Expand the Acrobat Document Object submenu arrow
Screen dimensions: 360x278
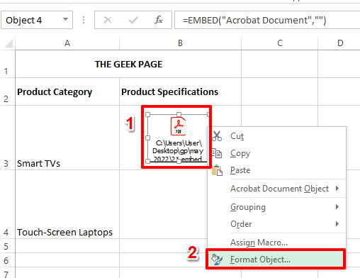[337, 189]
